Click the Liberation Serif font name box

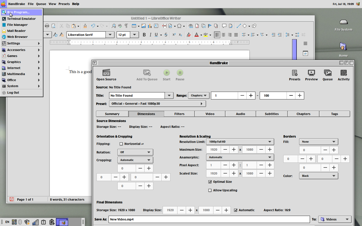(x=86, y=35)
